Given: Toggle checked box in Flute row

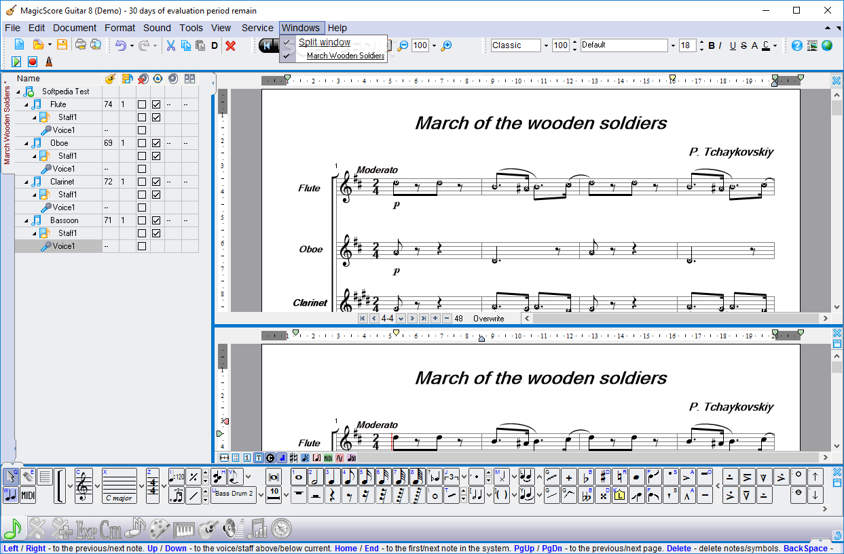Looking at the screenshot, I should [156, 105].
